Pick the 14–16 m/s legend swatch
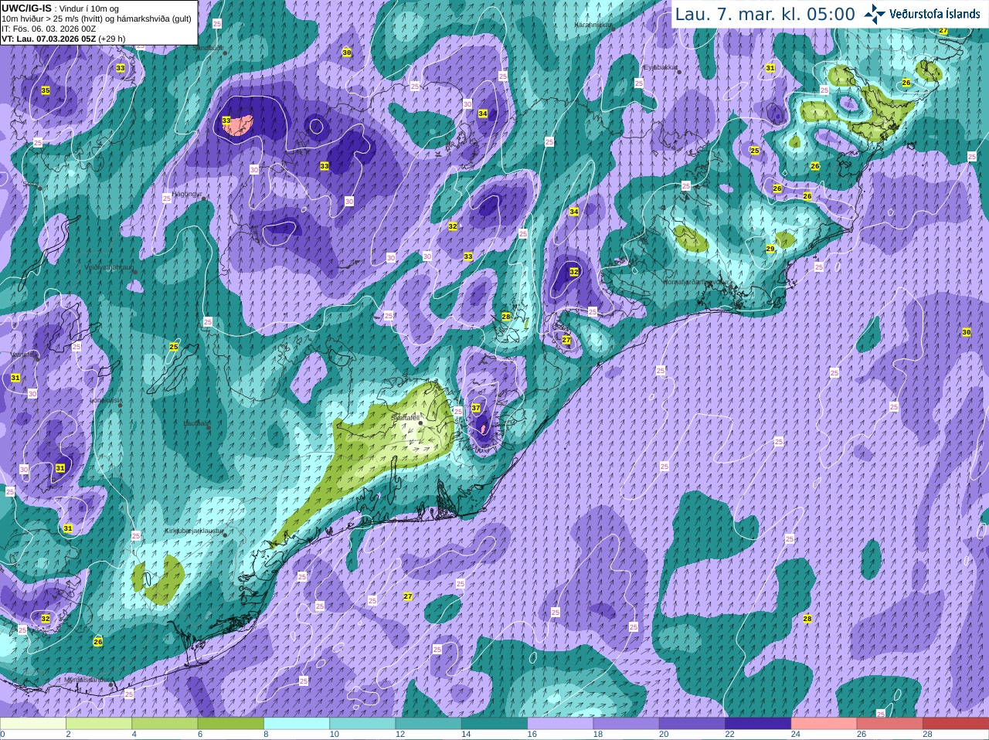This screenshot has width=989, height=740. click(494, 724)
